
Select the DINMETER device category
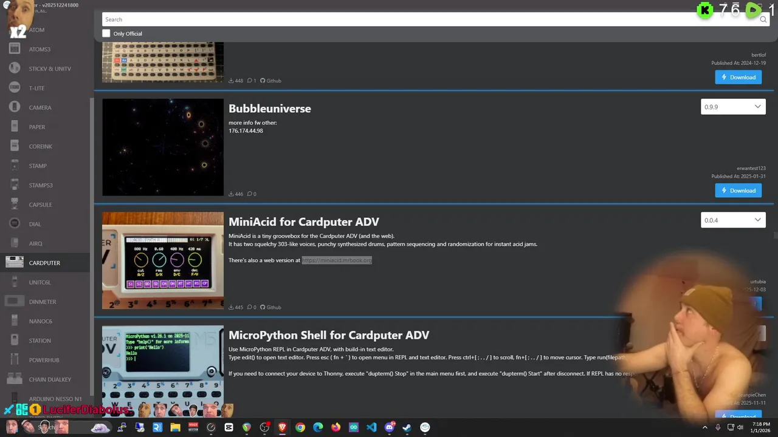(x=45, y=302)
